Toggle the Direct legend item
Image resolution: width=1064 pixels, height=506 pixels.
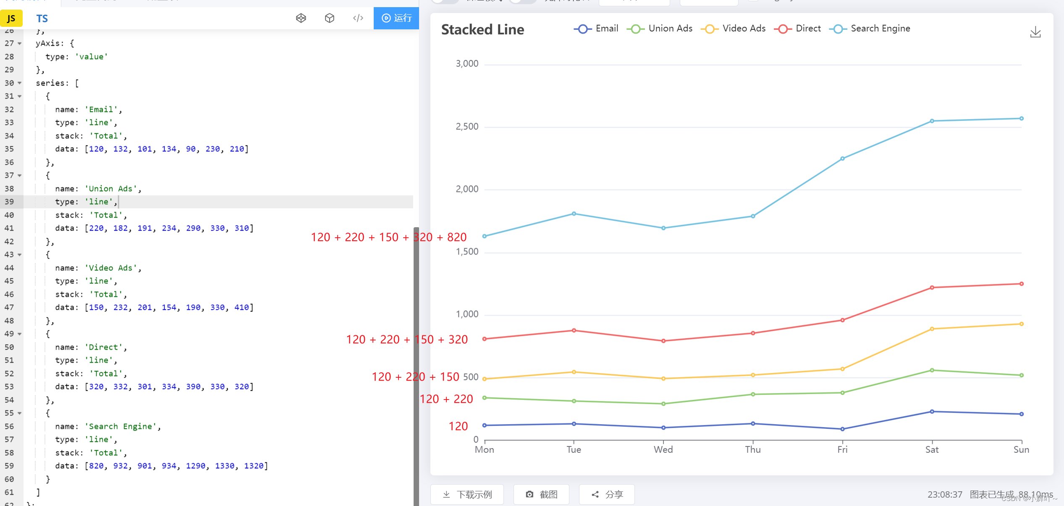point(797,29)
